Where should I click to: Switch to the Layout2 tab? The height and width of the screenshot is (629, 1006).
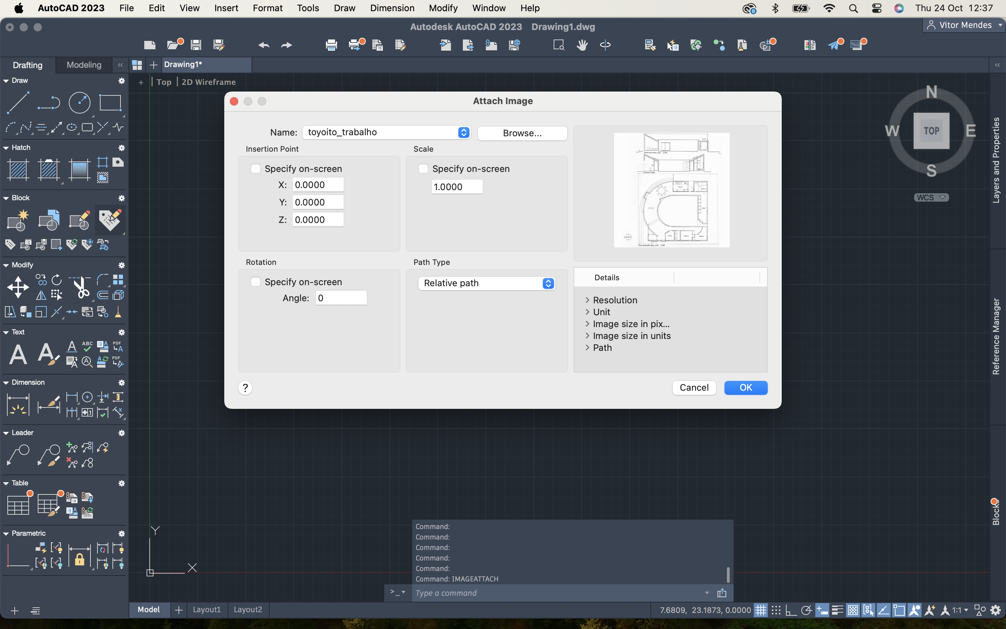(x=248, y=609)
